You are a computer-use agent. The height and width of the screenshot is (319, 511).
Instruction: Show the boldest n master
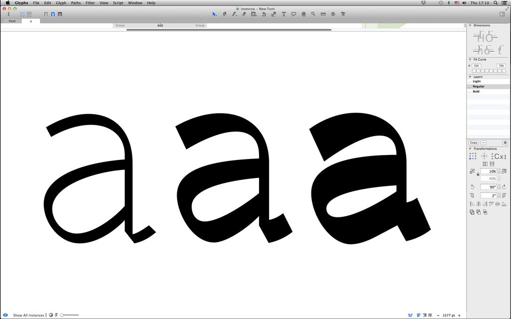[60, 14]
